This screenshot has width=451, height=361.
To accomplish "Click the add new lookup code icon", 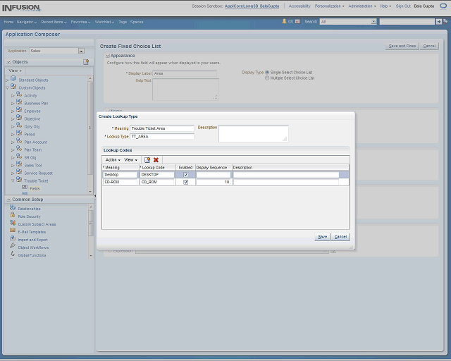I will coord(147,160).
